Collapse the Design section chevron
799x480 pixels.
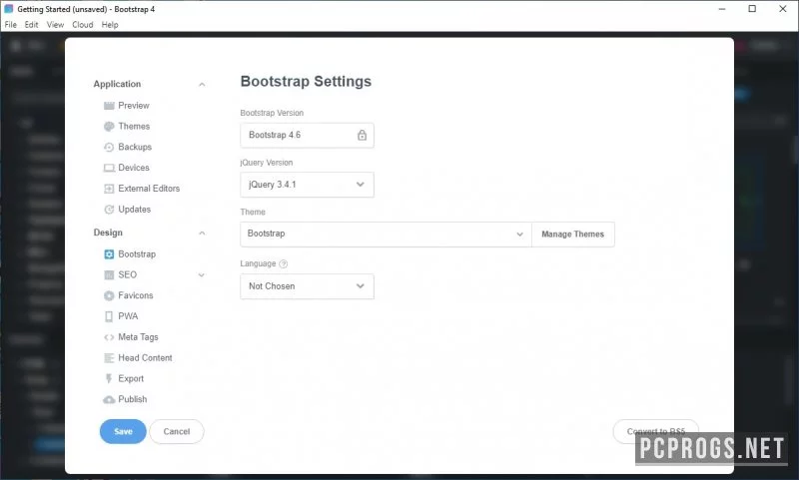(202, 234)
